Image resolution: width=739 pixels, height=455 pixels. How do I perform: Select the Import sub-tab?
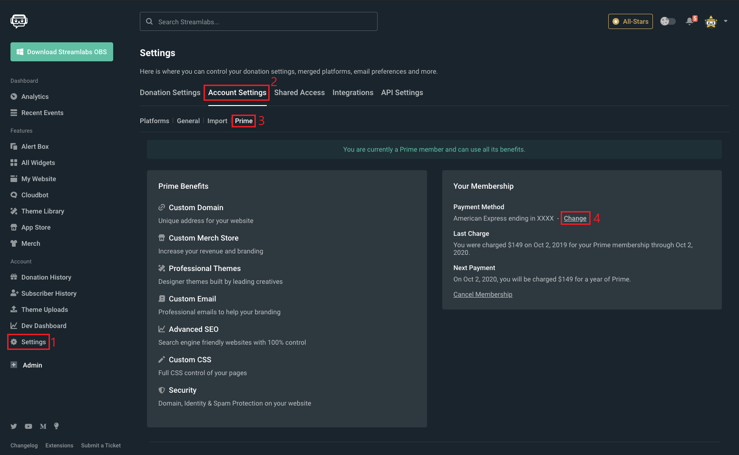click(217, 121)
